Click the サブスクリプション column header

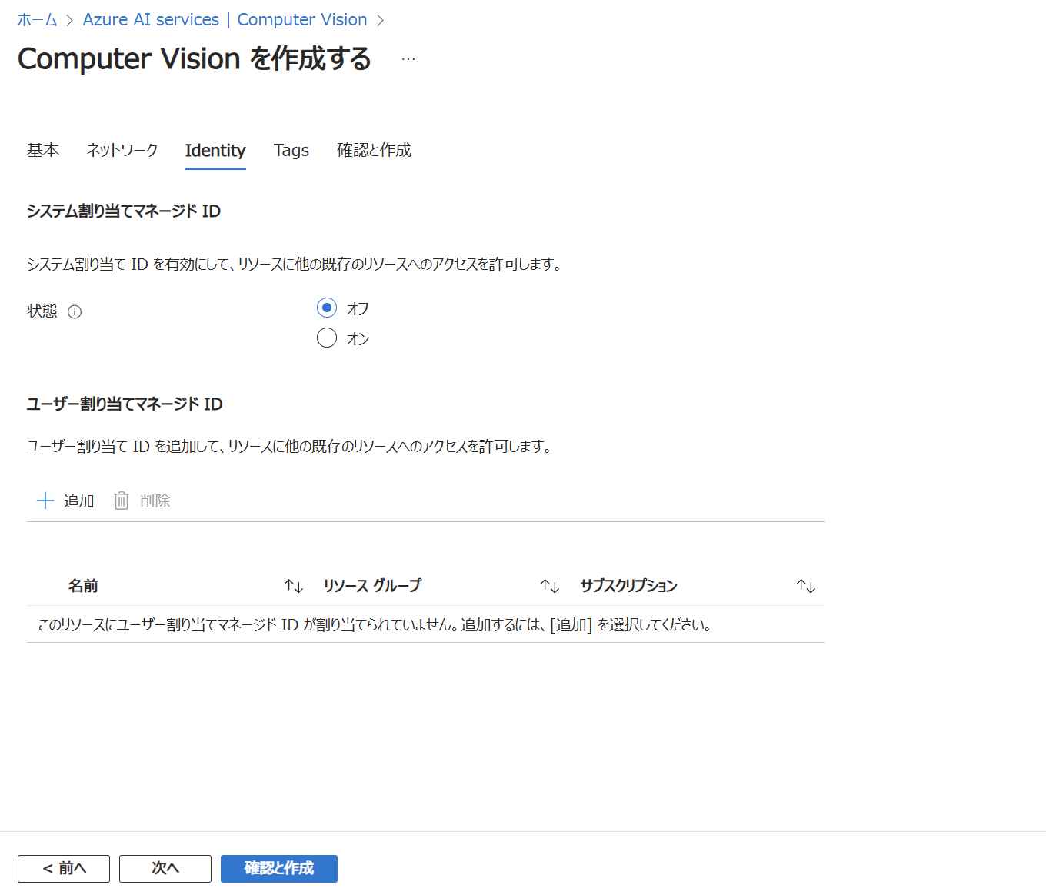628,586
